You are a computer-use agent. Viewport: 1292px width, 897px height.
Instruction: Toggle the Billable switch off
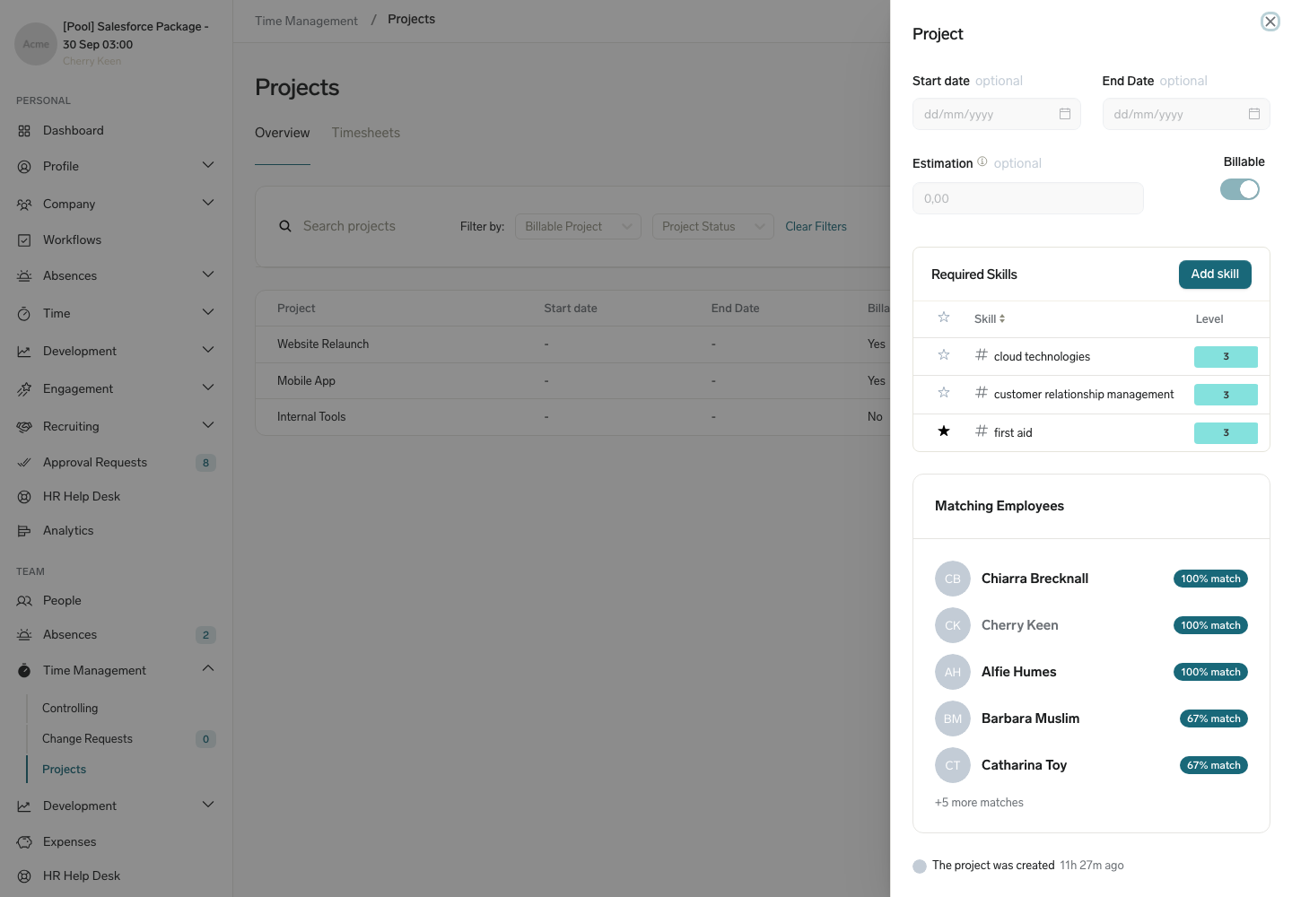coord(1240,189)
